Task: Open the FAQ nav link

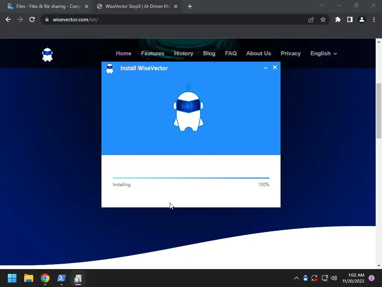Action: click(x=231, y=53)
